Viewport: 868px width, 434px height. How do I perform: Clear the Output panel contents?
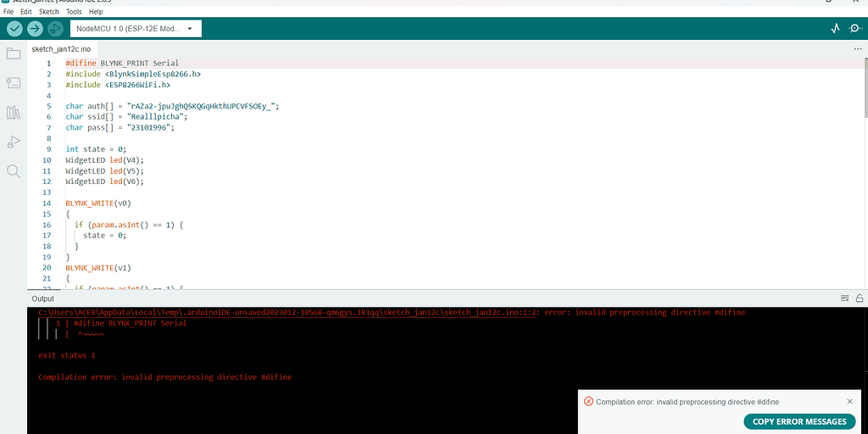click(844, 298)
